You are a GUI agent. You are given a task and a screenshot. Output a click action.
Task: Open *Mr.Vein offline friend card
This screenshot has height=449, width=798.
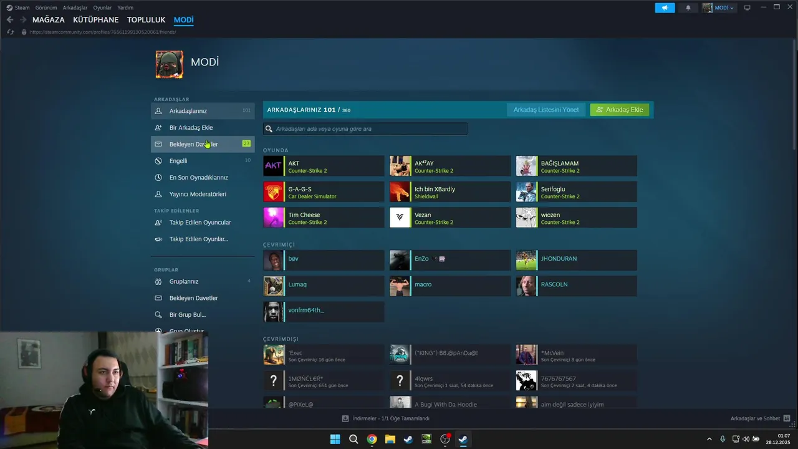[x=577, y=355]
